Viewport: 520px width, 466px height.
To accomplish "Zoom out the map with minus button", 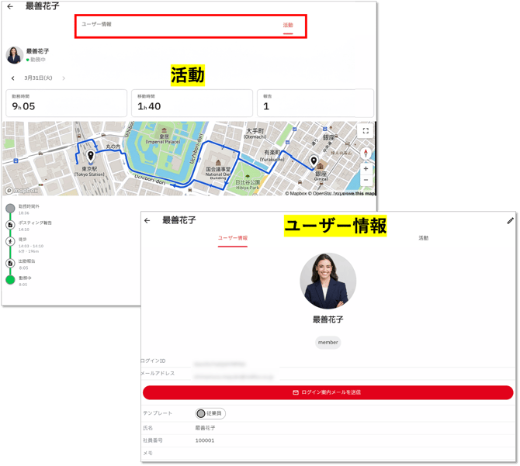I will coord(366,181).
